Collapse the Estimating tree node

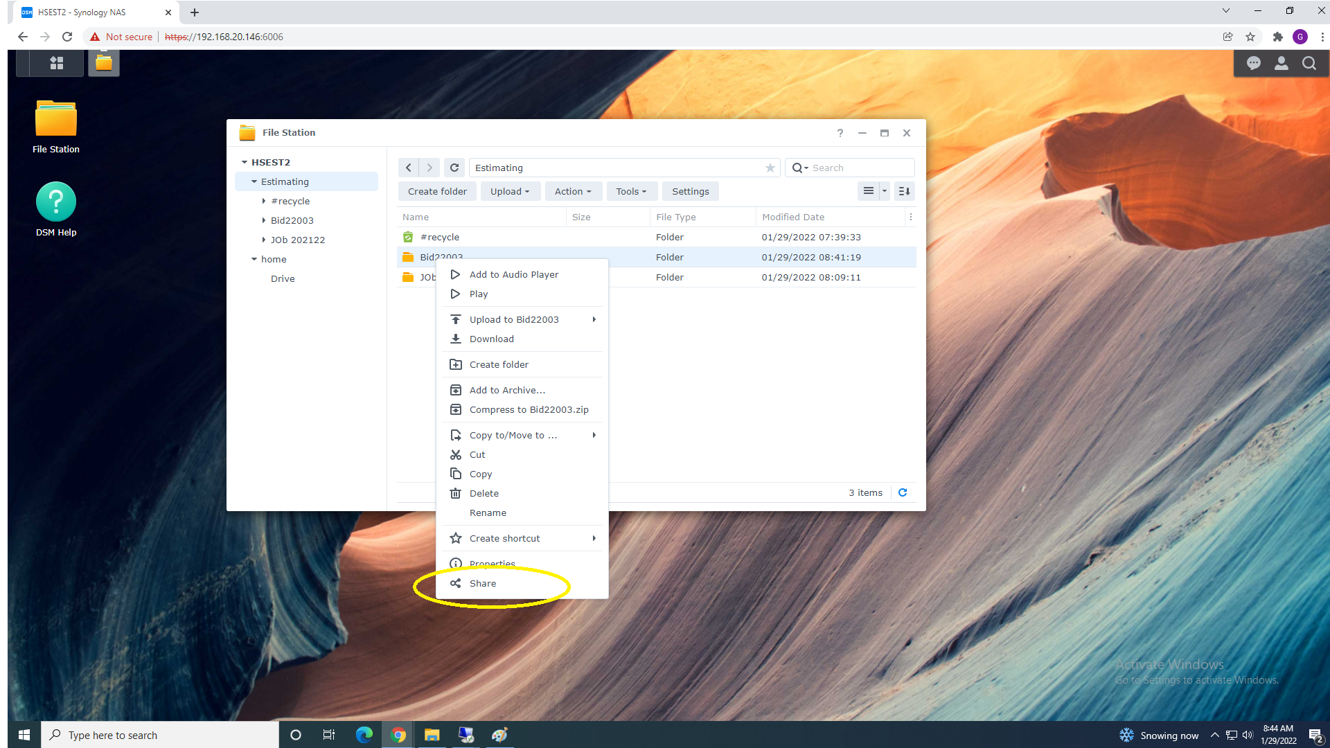click(x=254, y=181)
